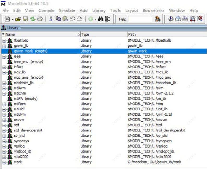Screen dimensions: 207x169
Task: Expand the floatfixlib library
Action: pyautogui.click(x=4, y=41)
